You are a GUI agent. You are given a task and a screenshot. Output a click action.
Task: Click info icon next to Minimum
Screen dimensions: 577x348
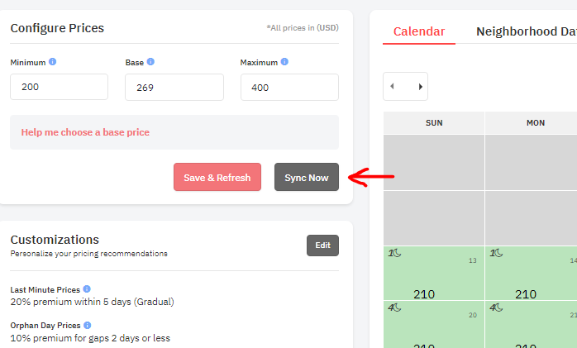tap(53, 62)
